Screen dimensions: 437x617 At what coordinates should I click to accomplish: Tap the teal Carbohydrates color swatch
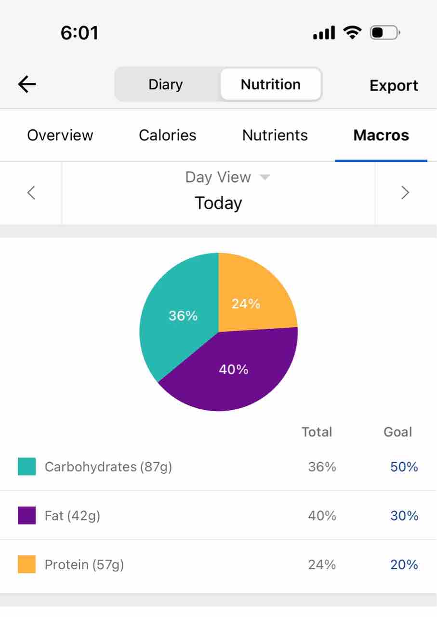26,467
